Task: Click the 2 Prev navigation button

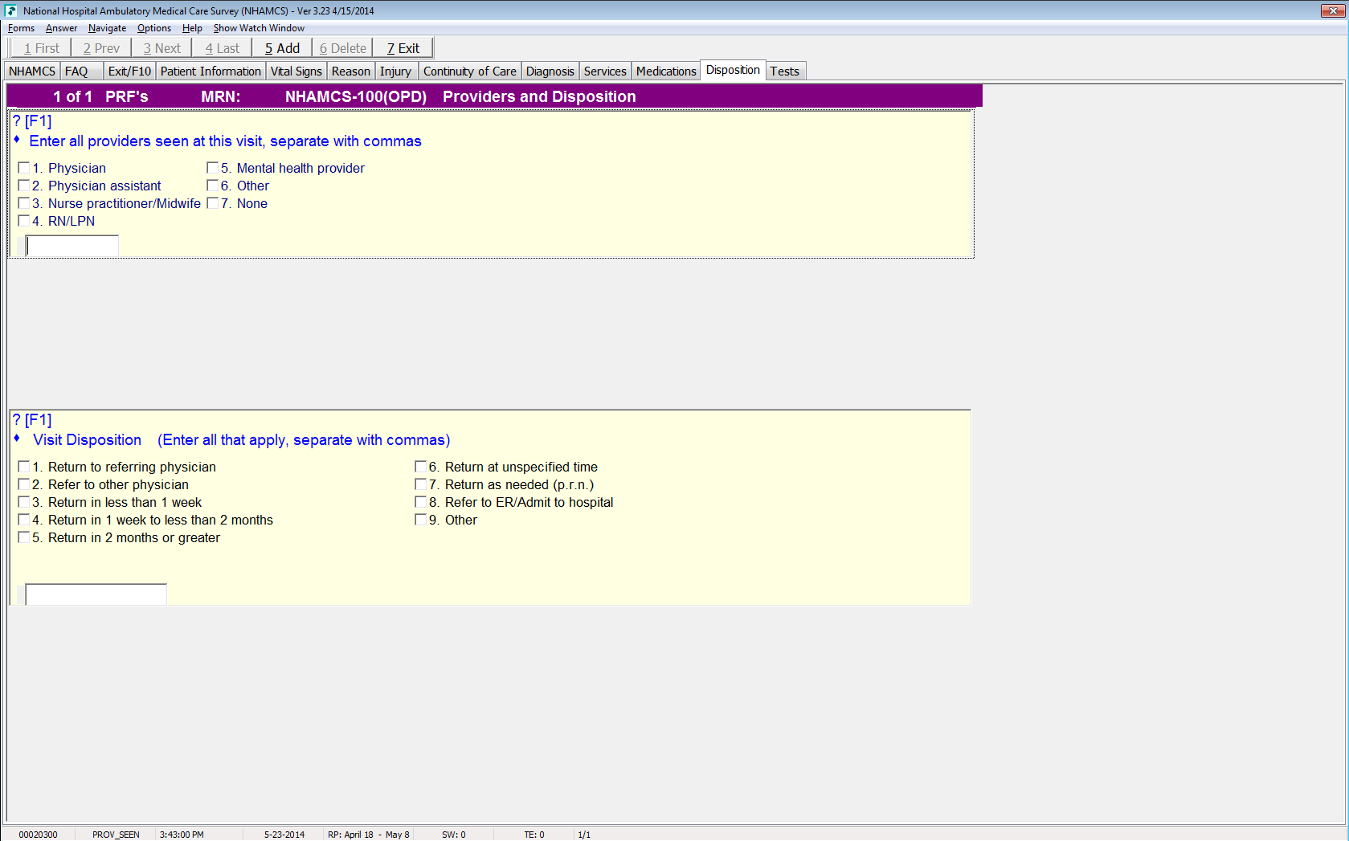Action: coord(101,48)
